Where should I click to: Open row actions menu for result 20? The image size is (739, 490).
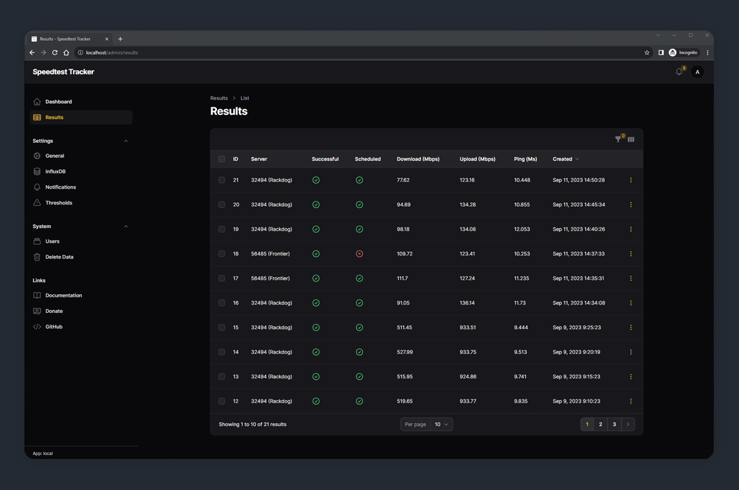(630, 205)
